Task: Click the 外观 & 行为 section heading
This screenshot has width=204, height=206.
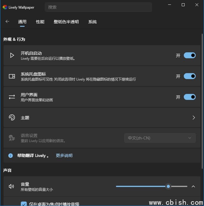Action: tap(14, 39)
